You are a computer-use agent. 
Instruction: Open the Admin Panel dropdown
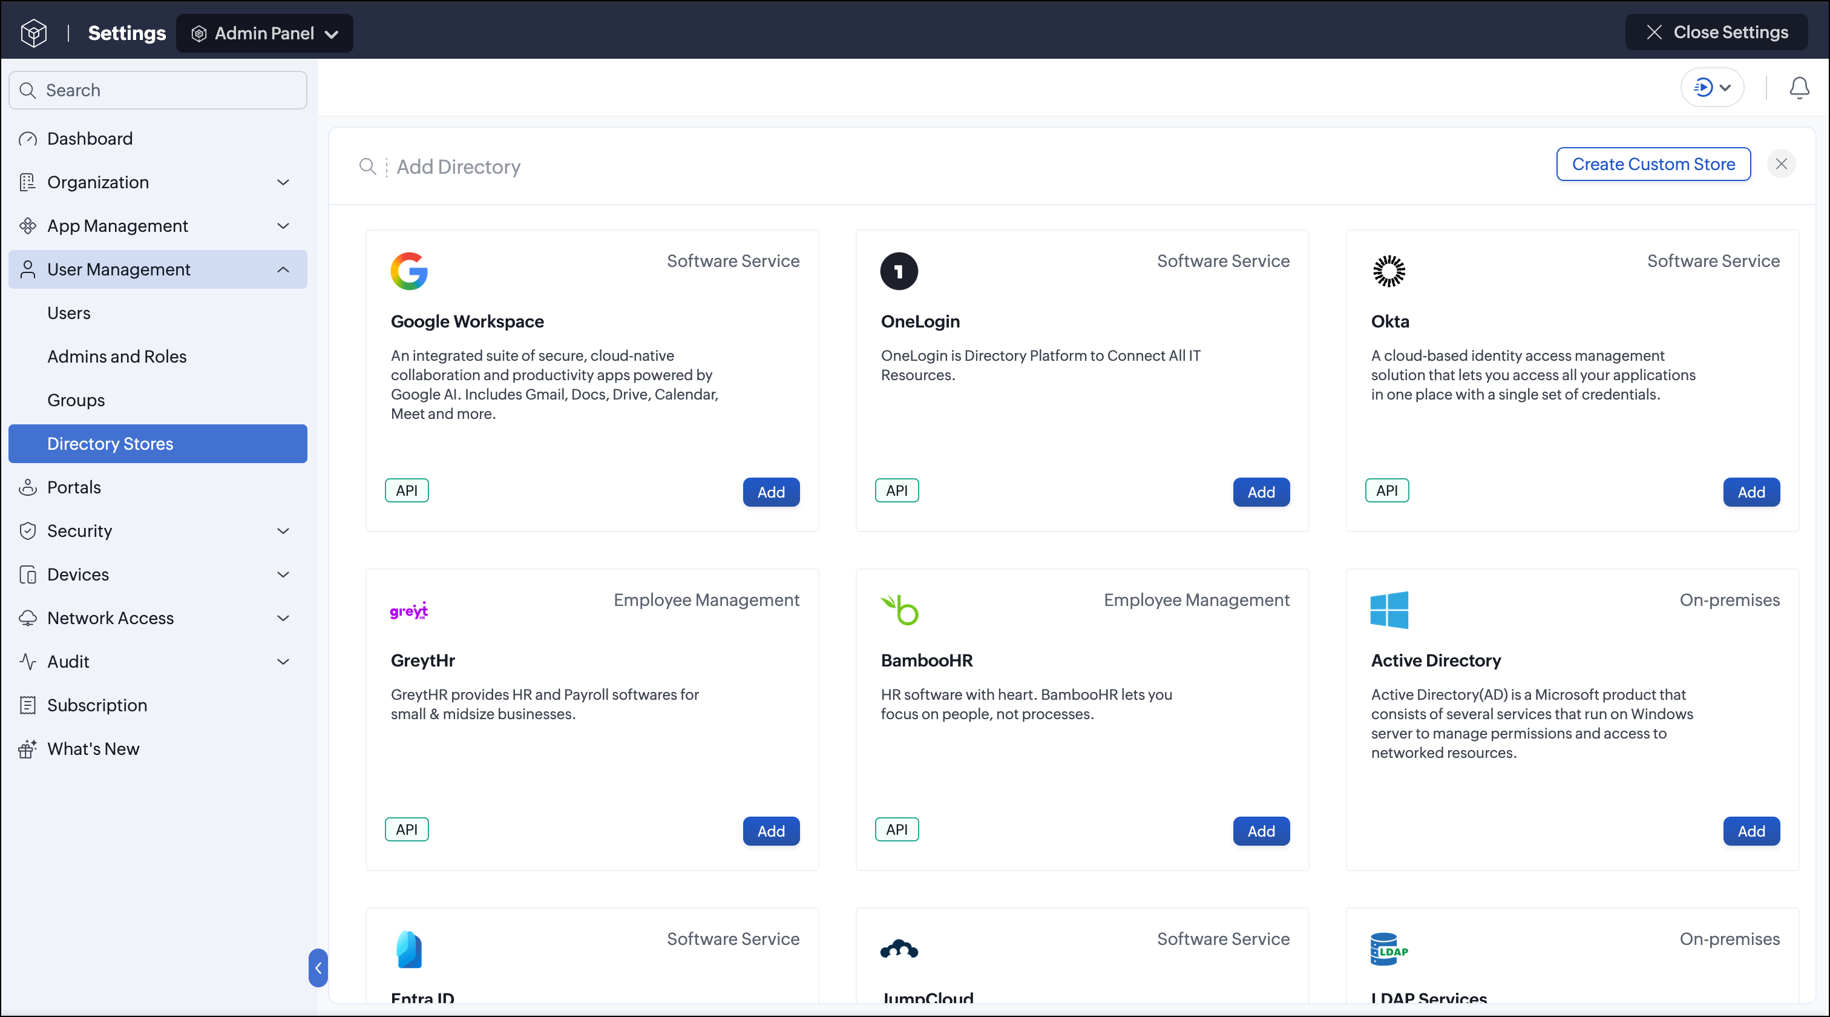pos(264,33)
